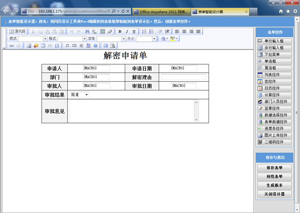
Task: Click the numbered list icon
Action: pyautogui.click(x=144, y=31)
